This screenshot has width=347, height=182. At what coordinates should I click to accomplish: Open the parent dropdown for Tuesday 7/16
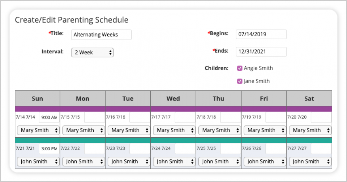(x=129, y=130)
